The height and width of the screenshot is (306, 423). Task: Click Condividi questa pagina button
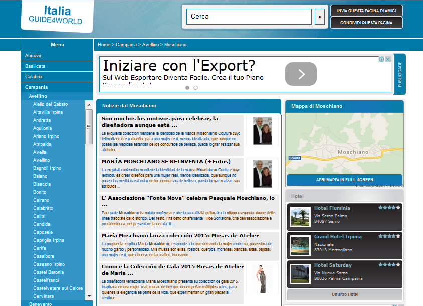366,23
